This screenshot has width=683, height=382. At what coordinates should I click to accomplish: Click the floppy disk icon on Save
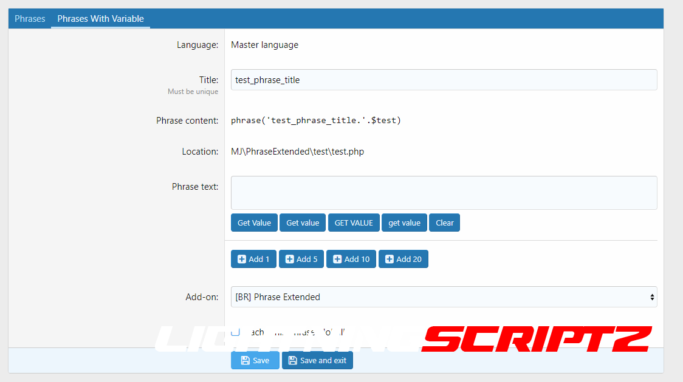[x=245, y=361]
